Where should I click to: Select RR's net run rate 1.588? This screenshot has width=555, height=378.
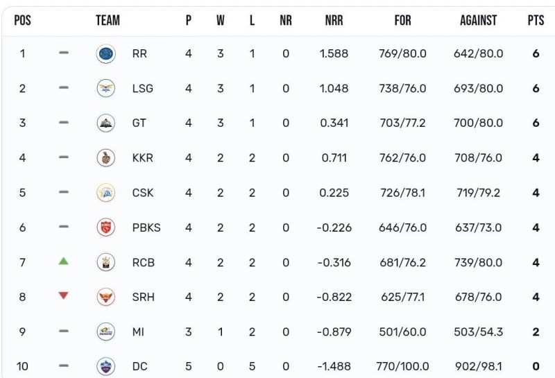pyautogui.click(x=334, y=53)
